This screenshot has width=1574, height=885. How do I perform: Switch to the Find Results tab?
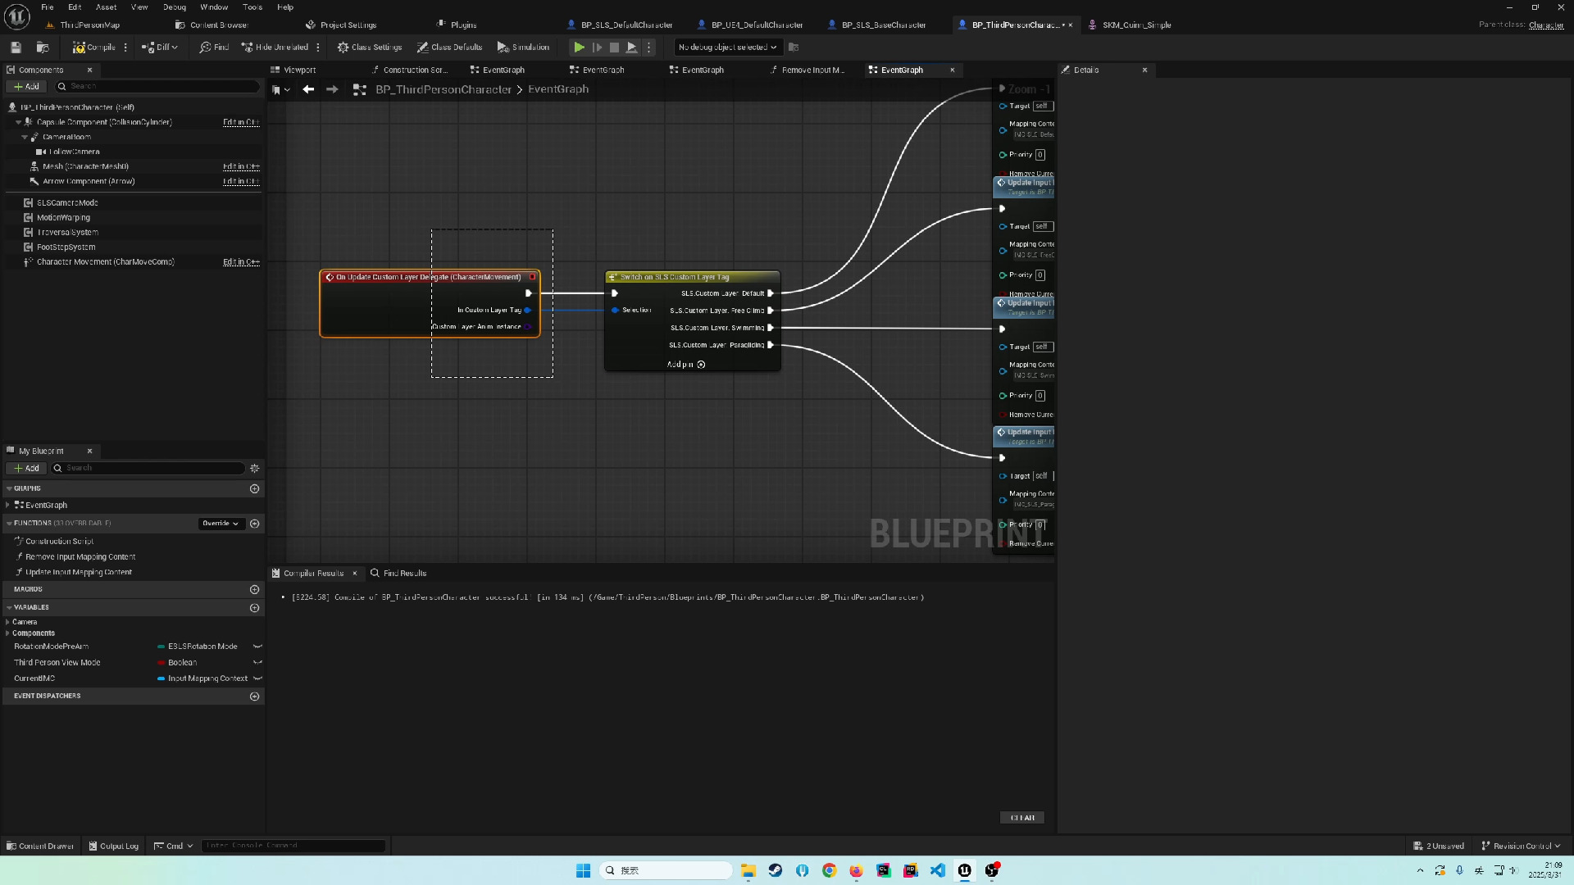click(x=398, y=574)
